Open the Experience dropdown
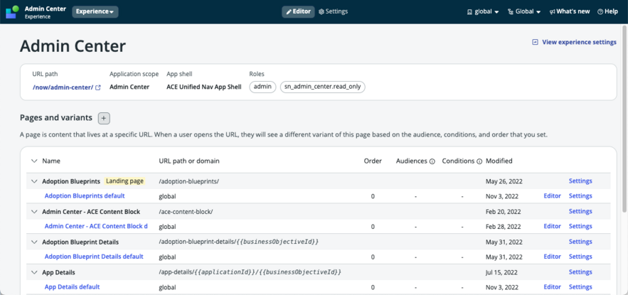The height and width of the screenshot is (295, 628). tap(95, 12)
